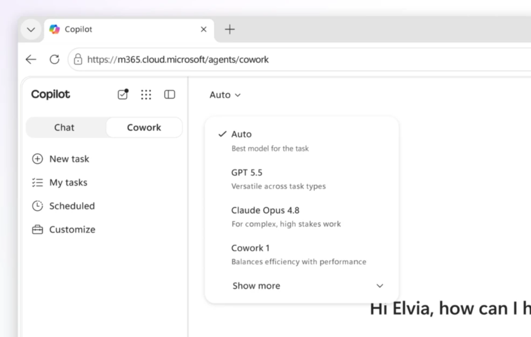531x337 pixels.
Task: Click the 'Hi Elvia' greeting heading
Action: pos(450,308)
